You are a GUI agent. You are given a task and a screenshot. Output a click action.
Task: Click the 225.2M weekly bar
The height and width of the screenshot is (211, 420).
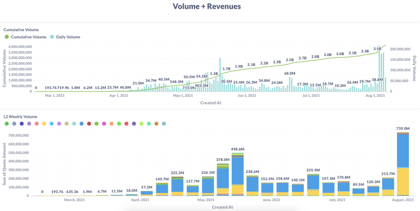click(177, 186)
